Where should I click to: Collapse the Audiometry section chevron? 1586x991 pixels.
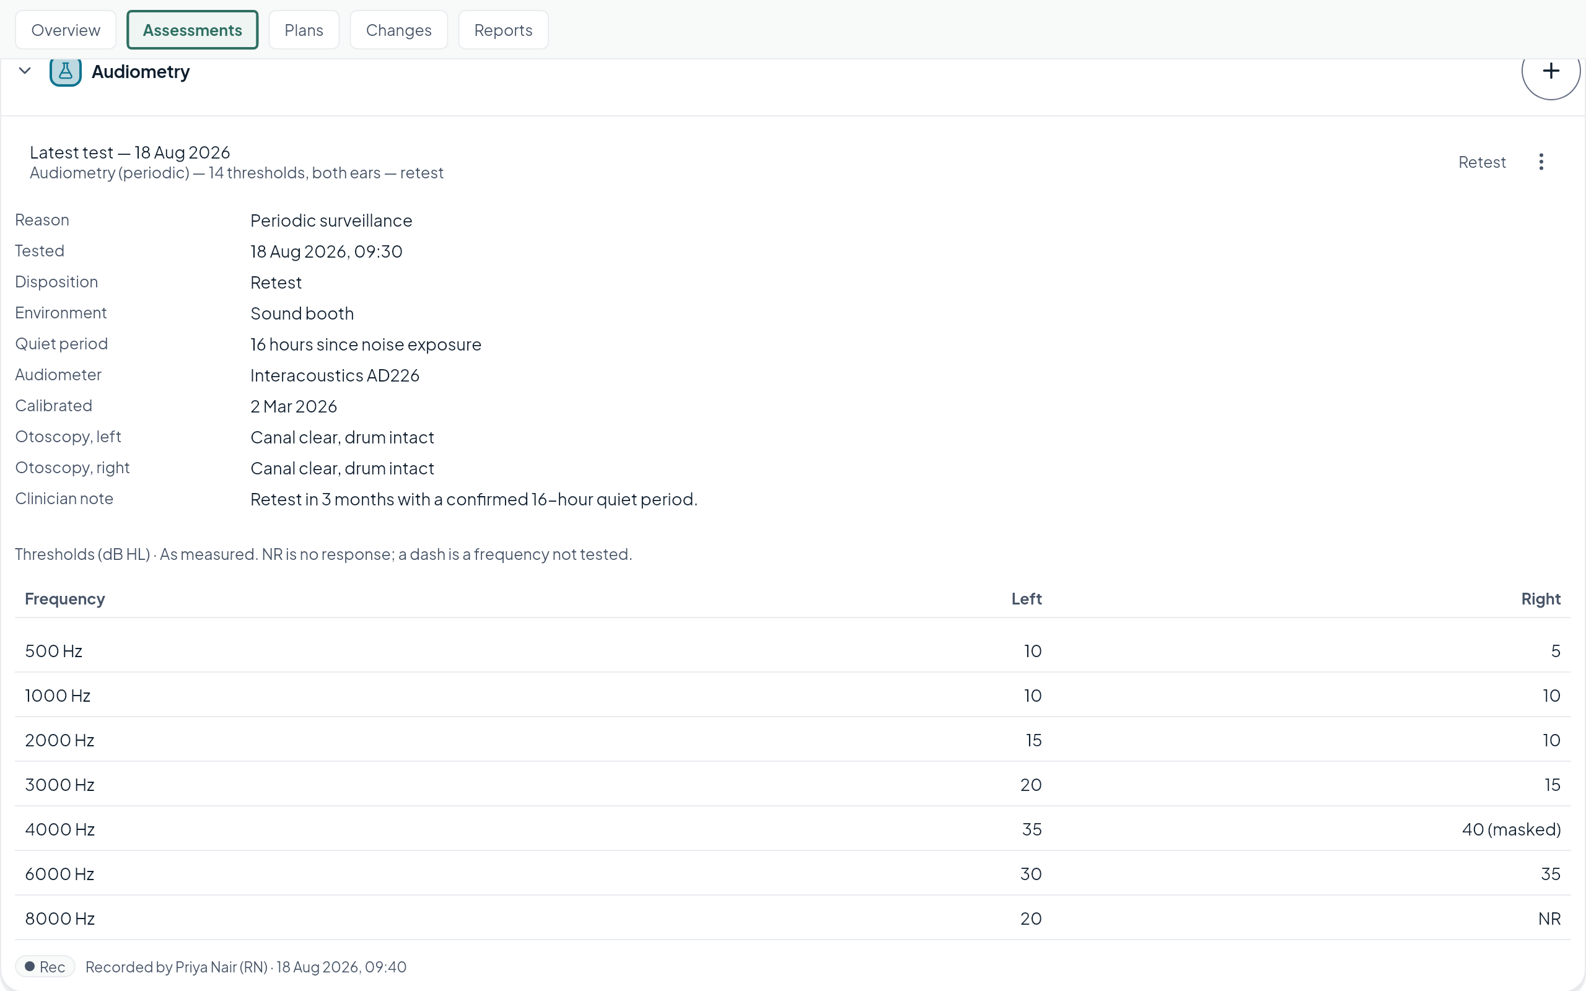click(x=25, y=71)
